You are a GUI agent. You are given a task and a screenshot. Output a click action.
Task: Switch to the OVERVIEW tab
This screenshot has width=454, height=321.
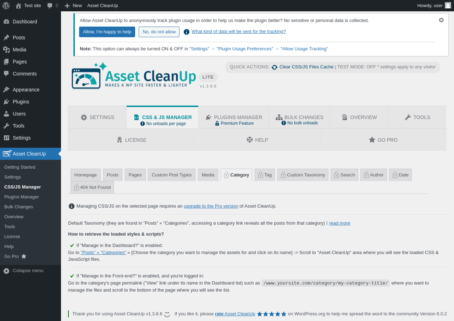point(359,117)
